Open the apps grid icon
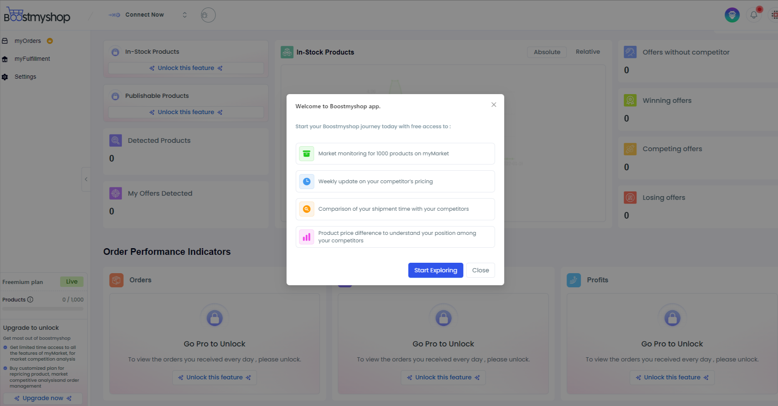The width and height of the screenshot is (778, 406). point(774,15)
